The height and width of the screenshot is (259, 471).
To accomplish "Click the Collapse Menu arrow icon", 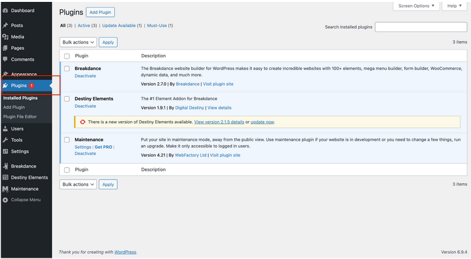I will point(5,200).
